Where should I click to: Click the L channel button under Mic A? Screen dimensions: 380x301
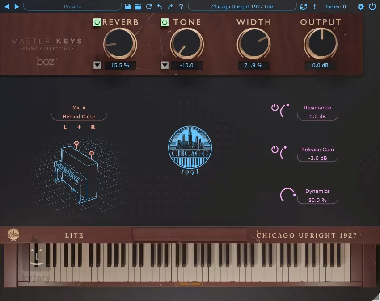point(65,127)
